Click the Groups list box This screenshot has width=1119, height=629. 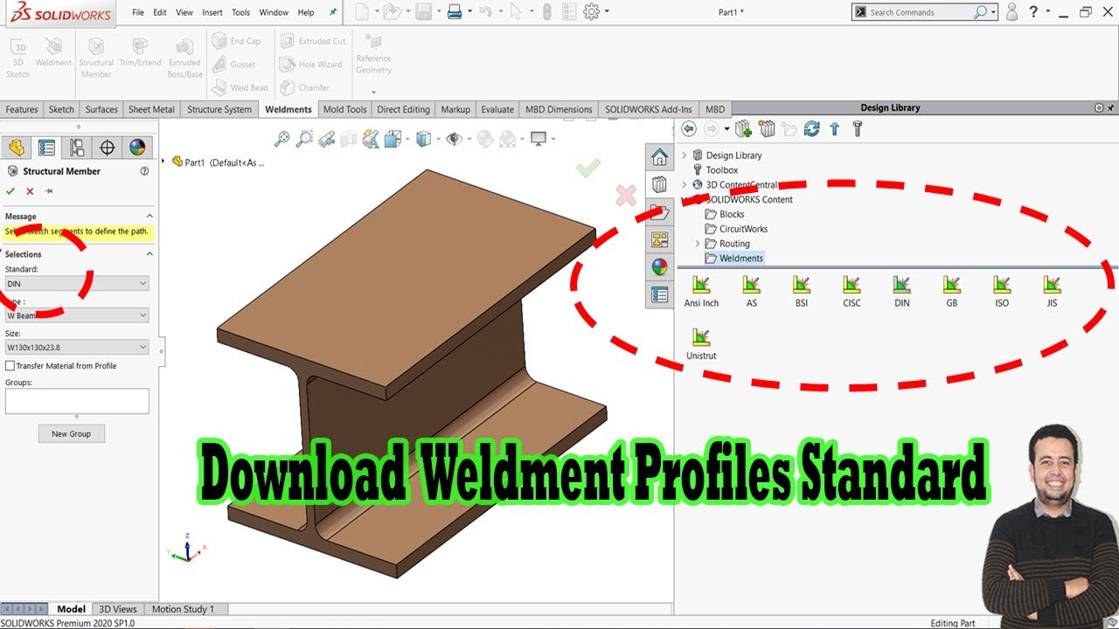(x=77, y=401)
